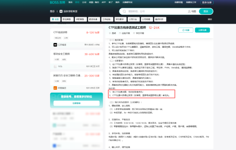Click the Huawei company logo in job card
This screenshot has width=236, height=150.
pos(55,66)
